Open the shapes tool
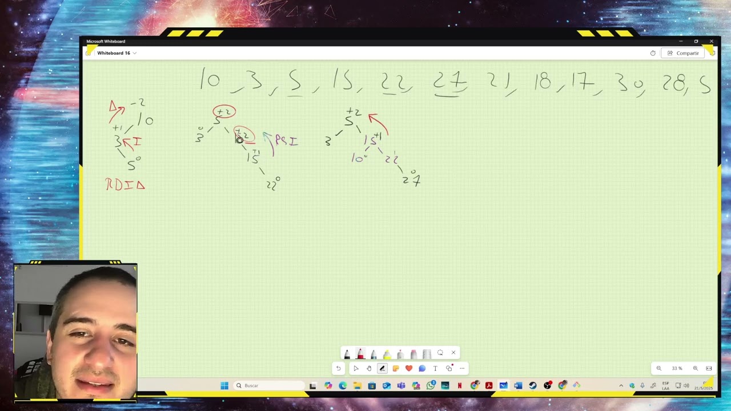This screenshot has width=731, height=411. 449,368
